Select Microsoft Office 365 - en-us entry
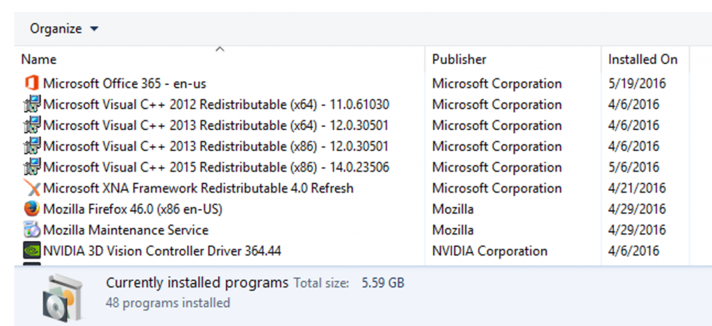The width and height of the screenshot is (712, 326). [124, 83]
